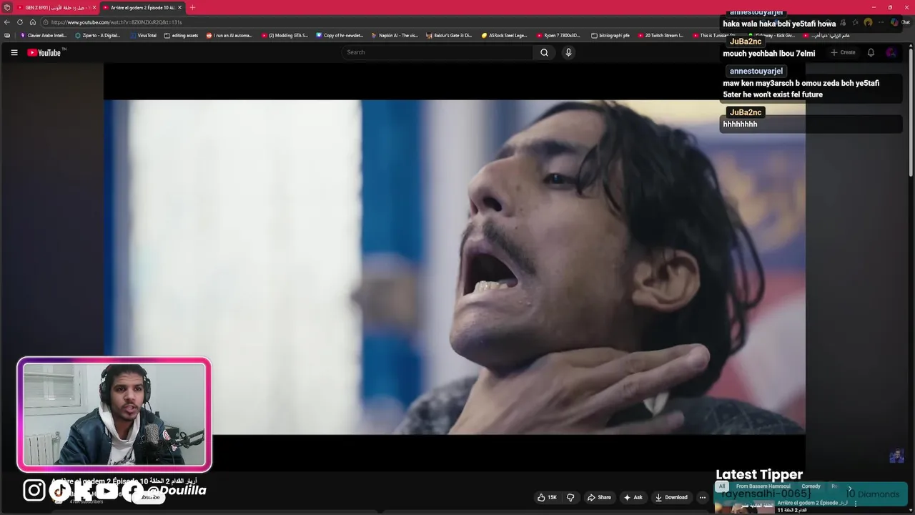Open VirusTotal bookmark
Viewport: 915px width, 515px height.
(143, 35)
